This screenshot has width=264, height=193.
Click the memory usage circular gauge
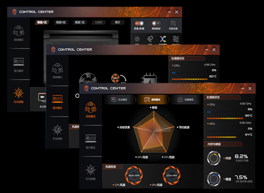pyautogui.click(x=214, y=158)
